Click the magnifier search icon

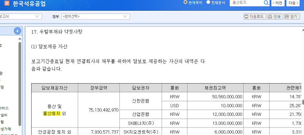point(266,3)
